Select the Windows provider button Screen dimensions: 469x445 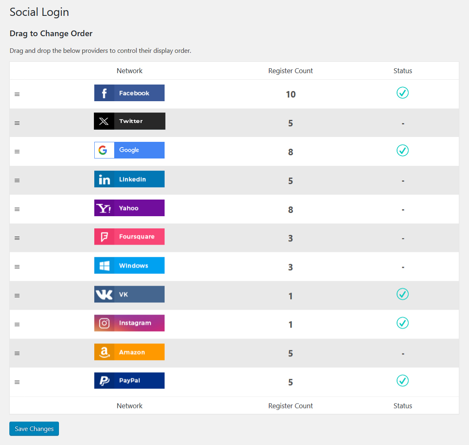(129, 265)
